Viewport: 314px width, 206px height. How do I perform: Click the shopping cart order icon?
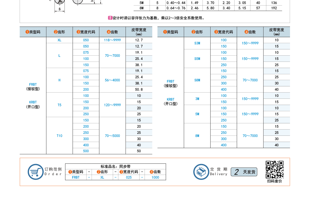coord(35,172)
